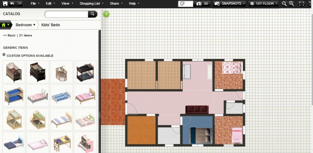Select the round bassinet thumbnail
Screen dimensions: 313x153
[61, 72]
